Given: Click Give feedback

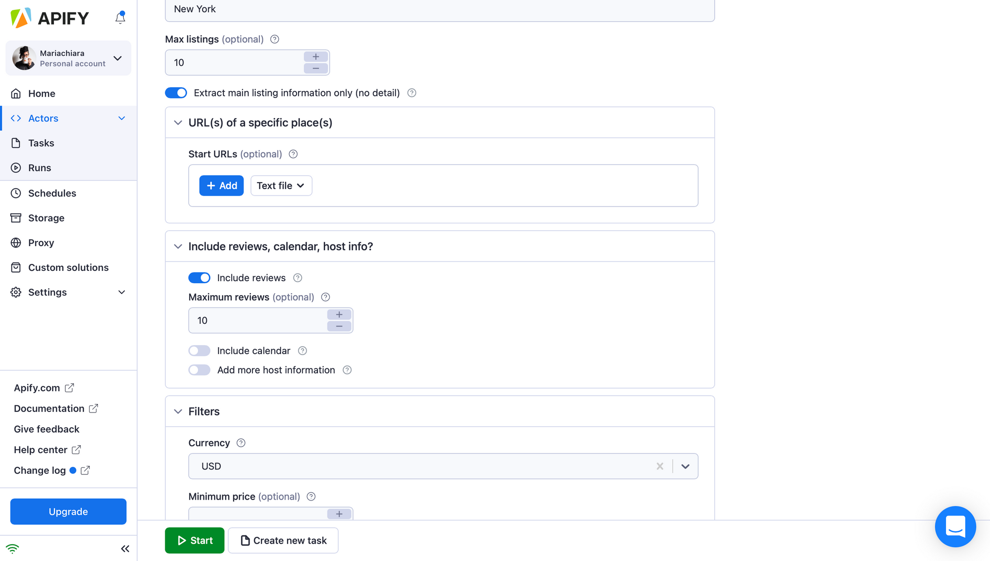Looking at the screenshot, I should click(x=47, y=429).
